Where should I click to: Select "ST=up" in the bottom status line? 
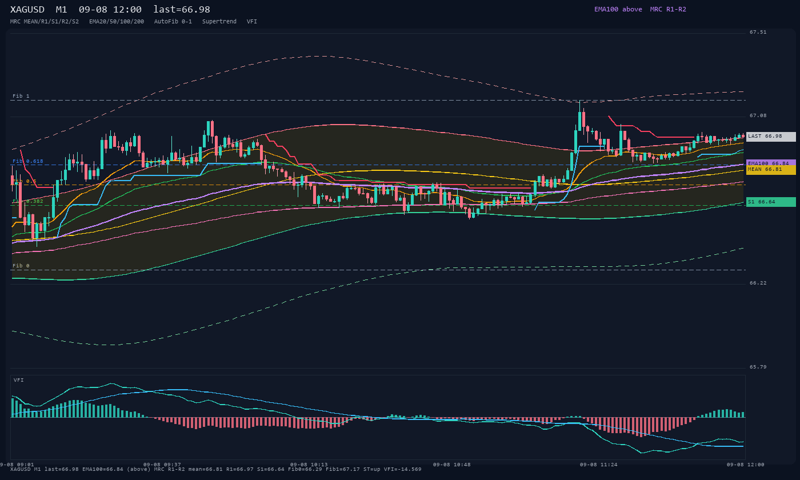coord(372,469)
